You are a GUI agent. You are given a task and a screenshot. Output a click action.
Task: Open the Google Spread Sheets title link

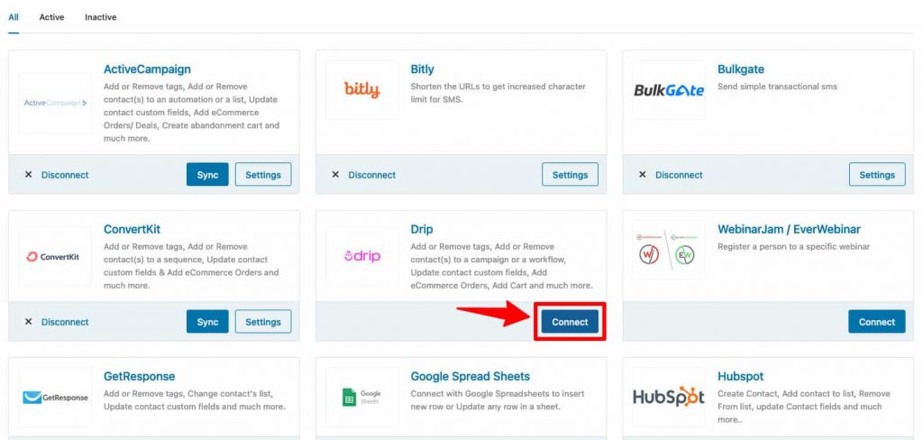(x=471, y=376)
